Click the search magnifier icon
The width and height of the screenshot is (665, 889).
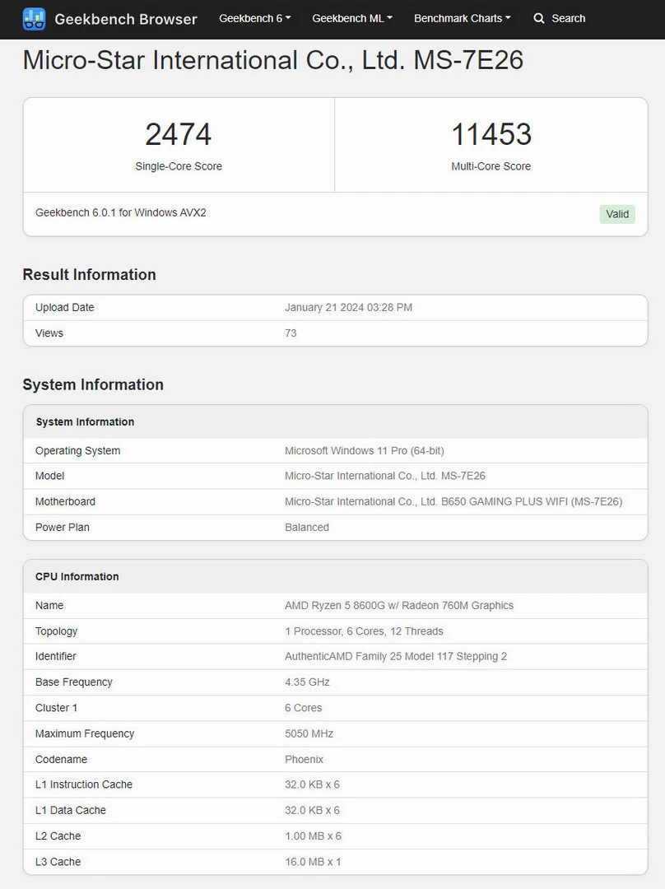point(539,18)
